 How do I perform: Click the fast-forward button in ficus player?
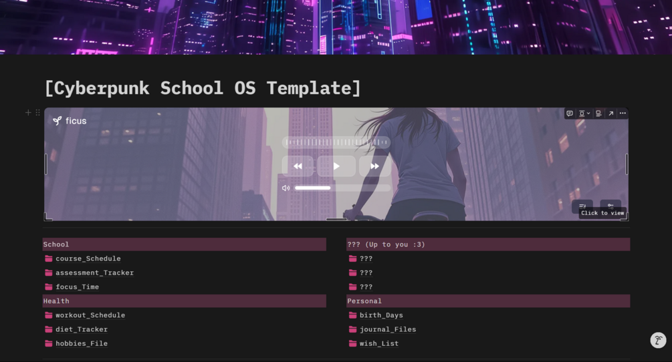374,166
